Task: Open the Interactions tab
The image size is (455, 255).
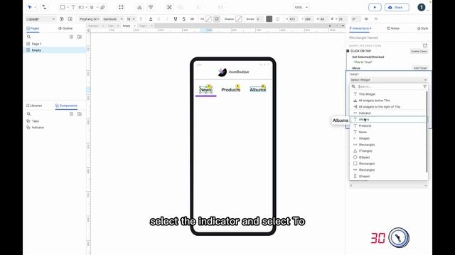Action: pos(360,28)
